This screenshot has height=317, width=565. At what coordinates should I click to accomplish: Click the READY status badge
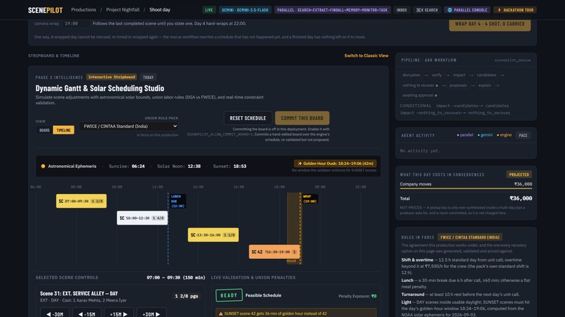point(229,295)
